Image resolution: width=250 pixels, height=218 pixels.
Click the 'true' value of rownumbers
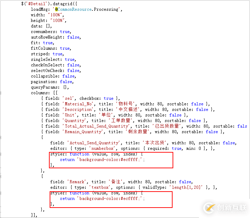click(65, 32)
